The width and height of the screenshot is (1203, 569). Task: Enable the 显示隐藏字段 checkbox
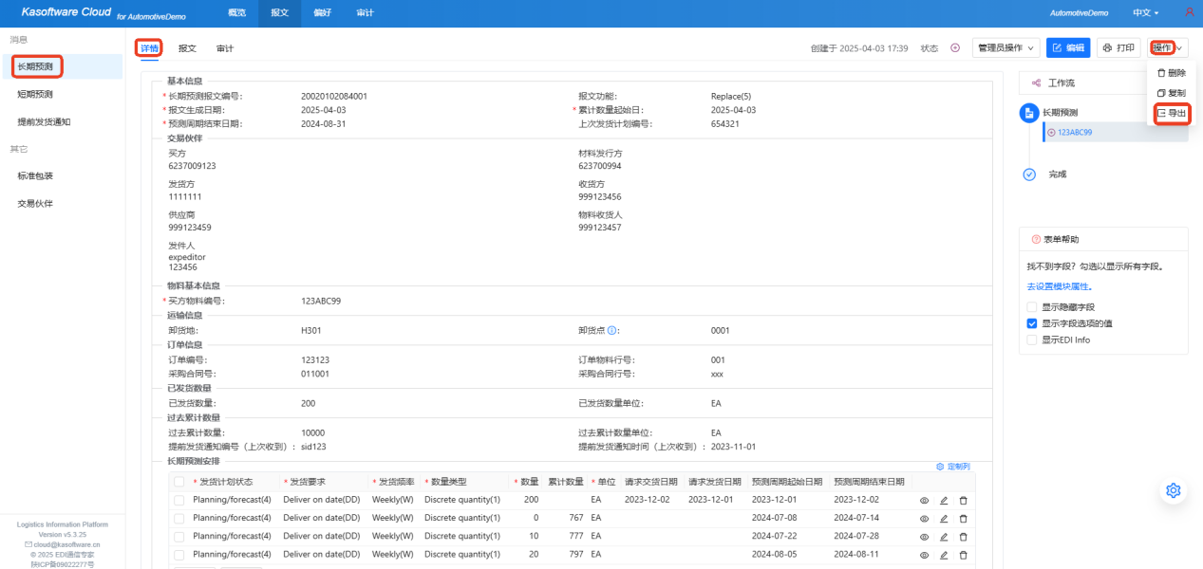point(1032,307)
